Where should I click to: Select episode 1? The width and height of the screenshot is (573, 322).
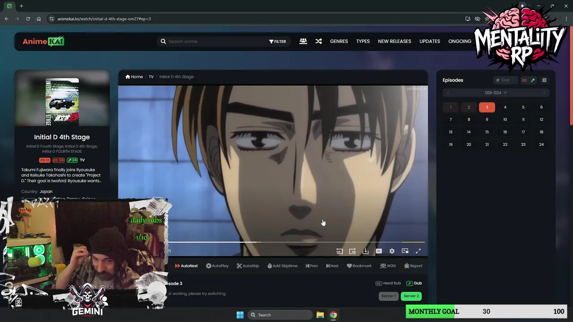[451, 107]
